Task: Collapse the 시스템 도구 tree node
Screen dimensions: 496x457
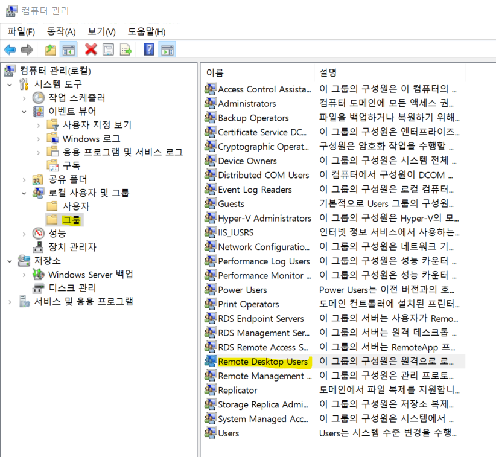Action: click(10, 85)
